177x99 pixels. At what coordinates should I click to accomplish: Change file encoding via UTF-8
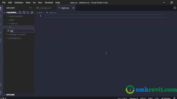pos(143,98)
